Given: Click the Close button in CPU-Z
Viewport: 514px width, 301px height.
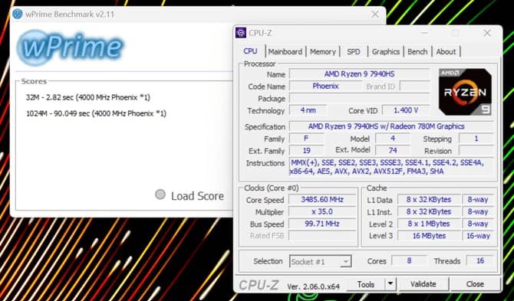Looking at the screenshot, I should pyautogui.click(x=475, y=284).
